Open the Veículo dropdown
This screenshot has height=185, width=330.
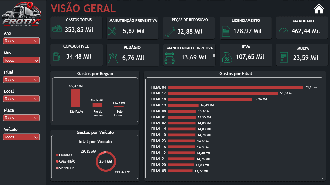click(21, 137)
